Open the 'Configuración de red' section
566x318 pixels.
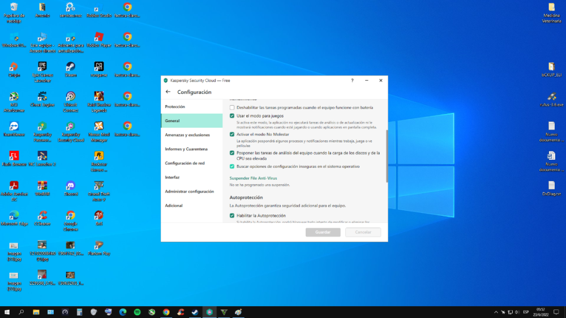pos(185,163)
